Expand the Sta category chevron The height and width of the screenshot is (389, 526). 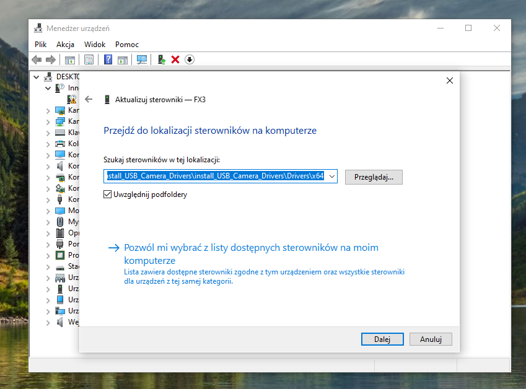[x=48, y=267]
